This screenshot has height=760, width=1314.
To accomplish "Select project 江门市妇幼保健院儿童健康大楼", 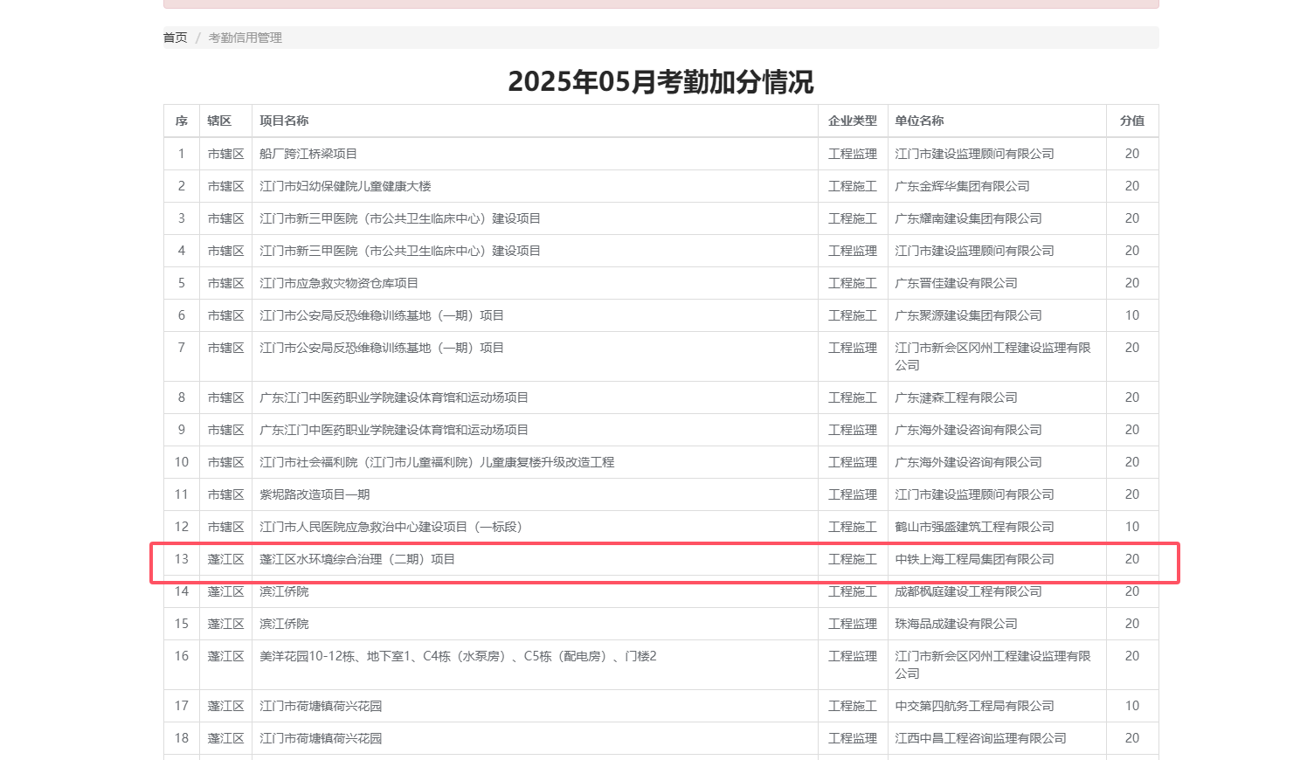I will point(345,186).
